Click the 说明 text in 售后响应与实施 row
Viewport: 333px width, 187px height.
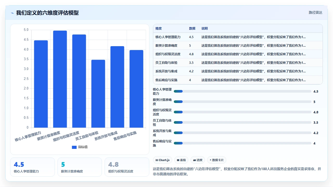click(x=254, y=80)
